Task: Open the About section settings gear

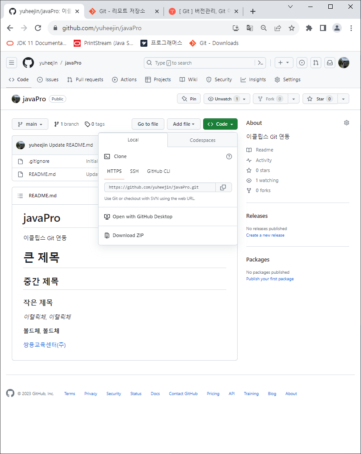Action: tap(347, 123)
